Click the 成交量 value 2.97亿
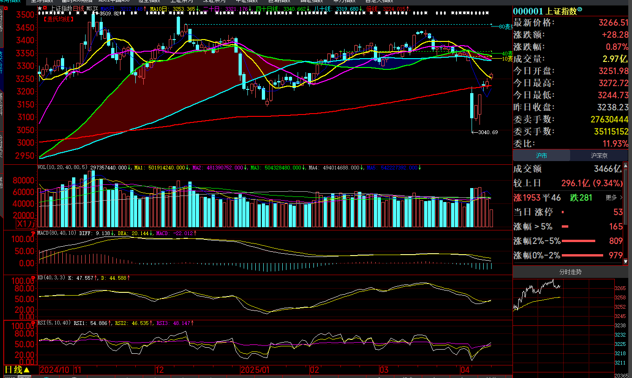 [x=615, y=59]
